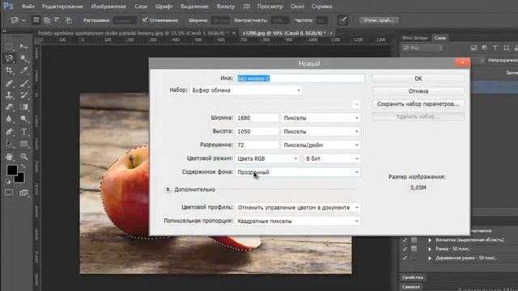
Task: Select the Blur tool
Action: click(9, 119)
